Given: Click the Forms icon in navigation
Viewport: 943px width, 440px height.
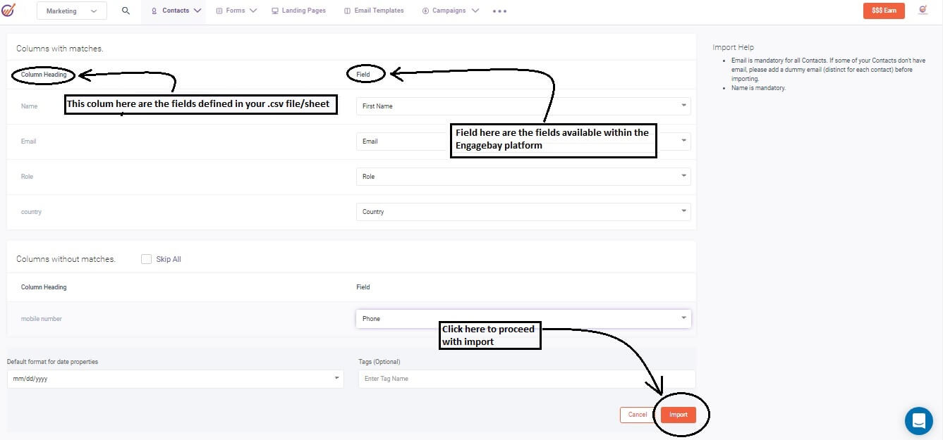Looking at the screenshot, I should (x=220, y=11).
